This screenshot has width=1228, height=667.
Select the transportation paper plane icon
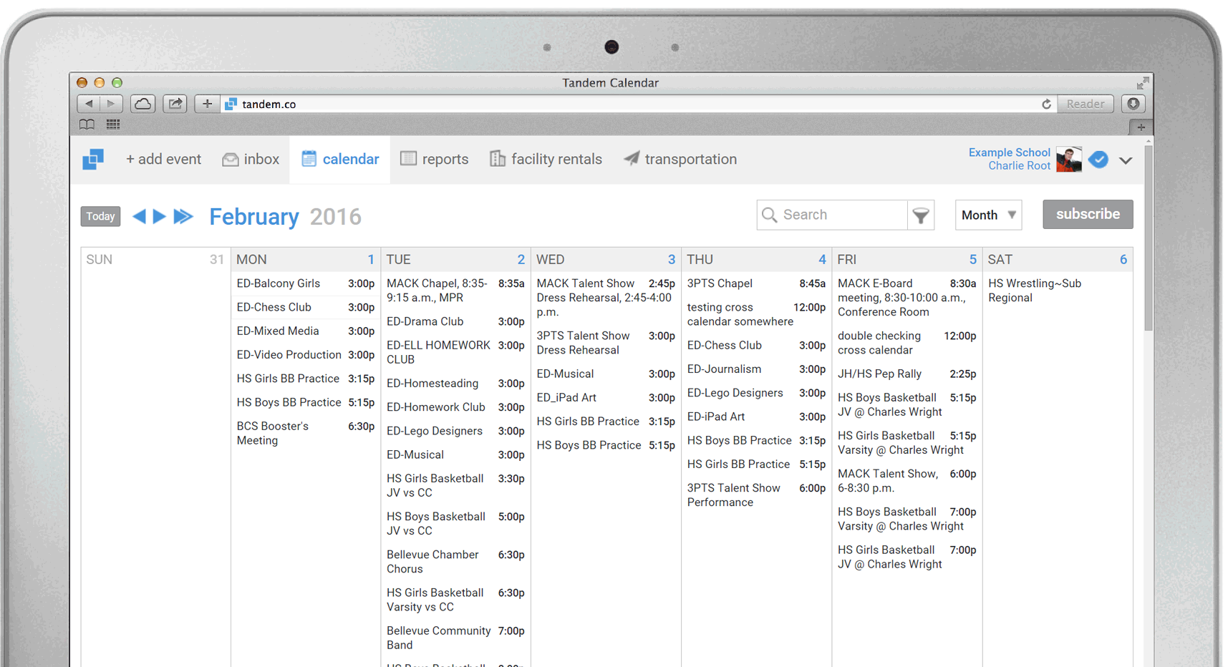point(631,158)
